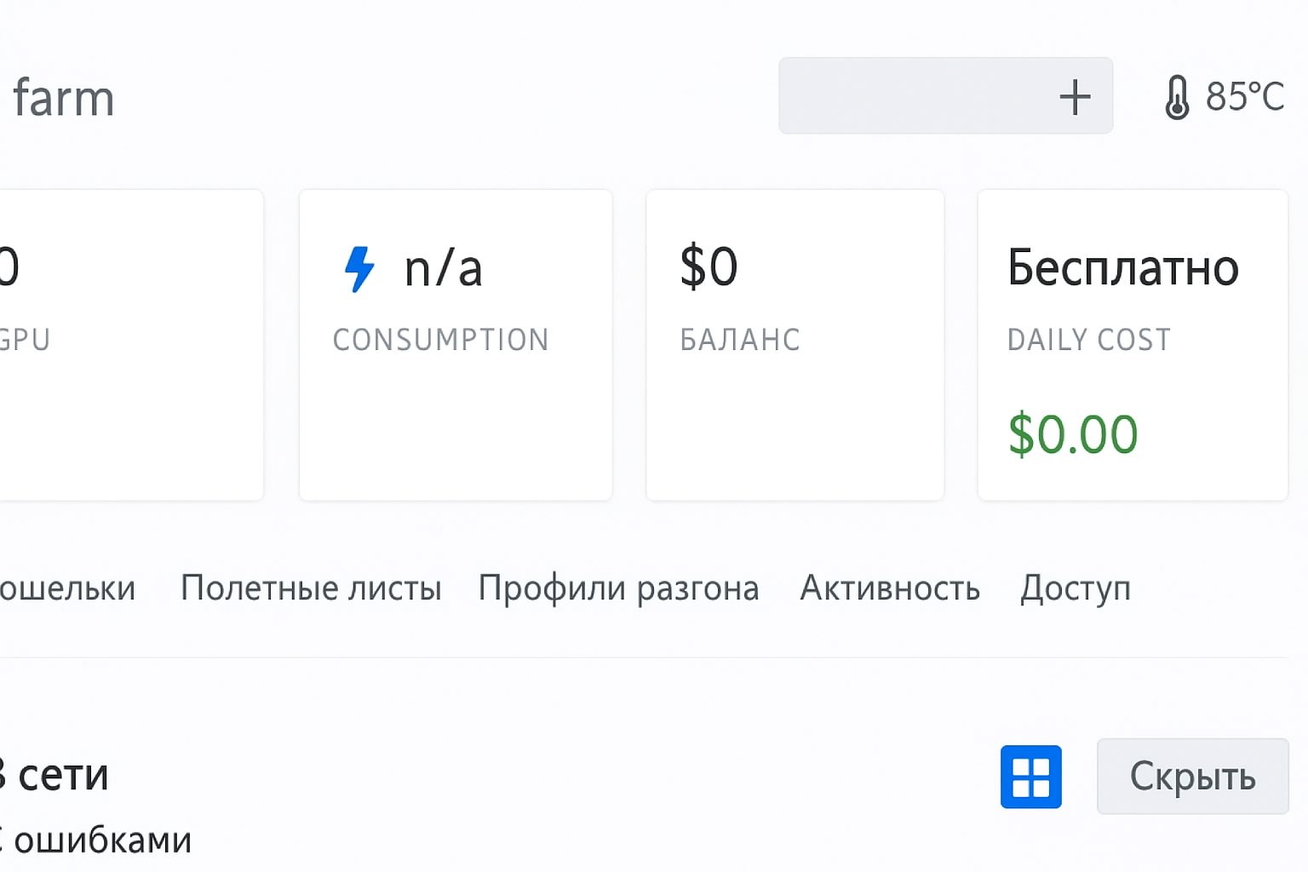Image resolution: width=1308 pixels, height=872 pixels.
Task: Click the plus icon in the search field
Action: tap(1076, 96)
